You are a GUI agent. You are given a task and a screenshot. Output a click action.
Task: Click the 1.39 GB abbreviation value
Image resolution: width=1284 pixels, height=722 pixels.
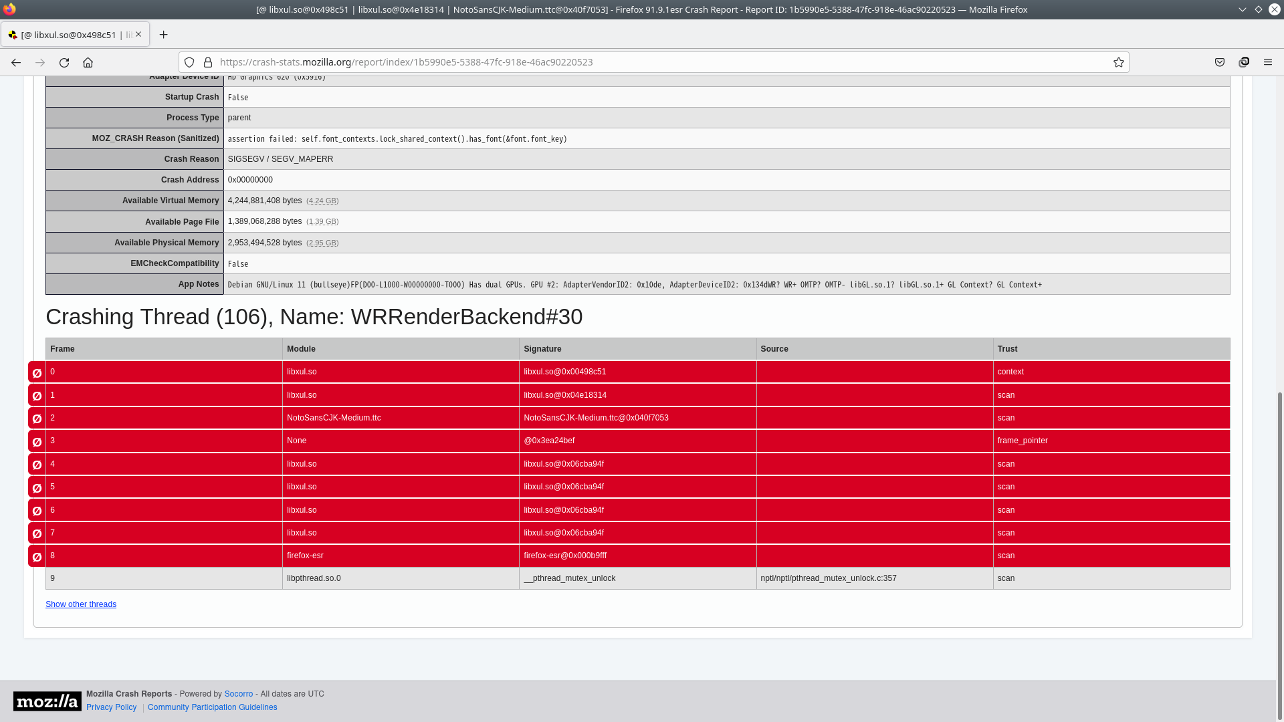coord(322,221)
